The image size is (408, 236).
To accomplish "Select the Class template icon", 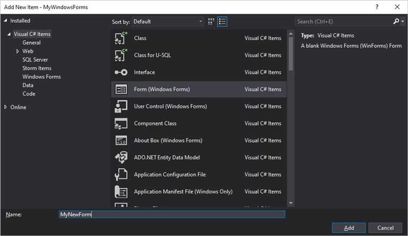I will tap(120, 38).
